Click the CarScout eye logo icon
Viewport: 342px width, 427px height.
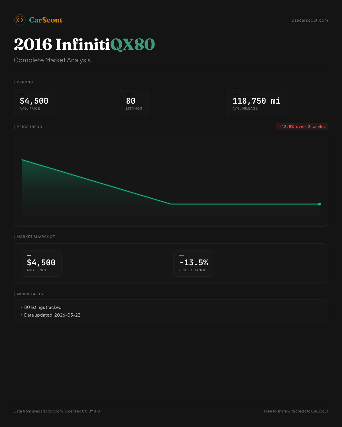click(x=20, y=20)
